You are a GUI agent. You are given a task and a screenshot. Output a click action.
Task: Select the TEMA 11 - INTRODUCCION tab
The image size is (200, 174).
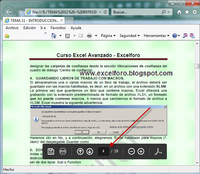click(x=33, y=20)
